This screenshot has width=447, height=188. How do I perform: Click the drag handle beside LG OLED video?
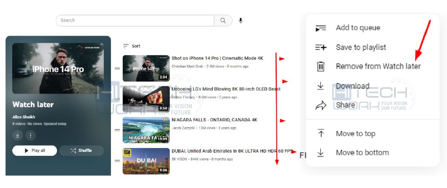pyautogui.click(x=117, y=99)
